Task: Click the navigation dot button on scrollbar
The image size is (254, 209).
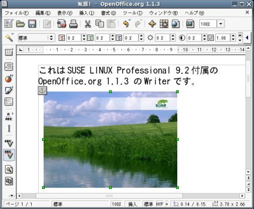Action: click(x=248, y=184)
